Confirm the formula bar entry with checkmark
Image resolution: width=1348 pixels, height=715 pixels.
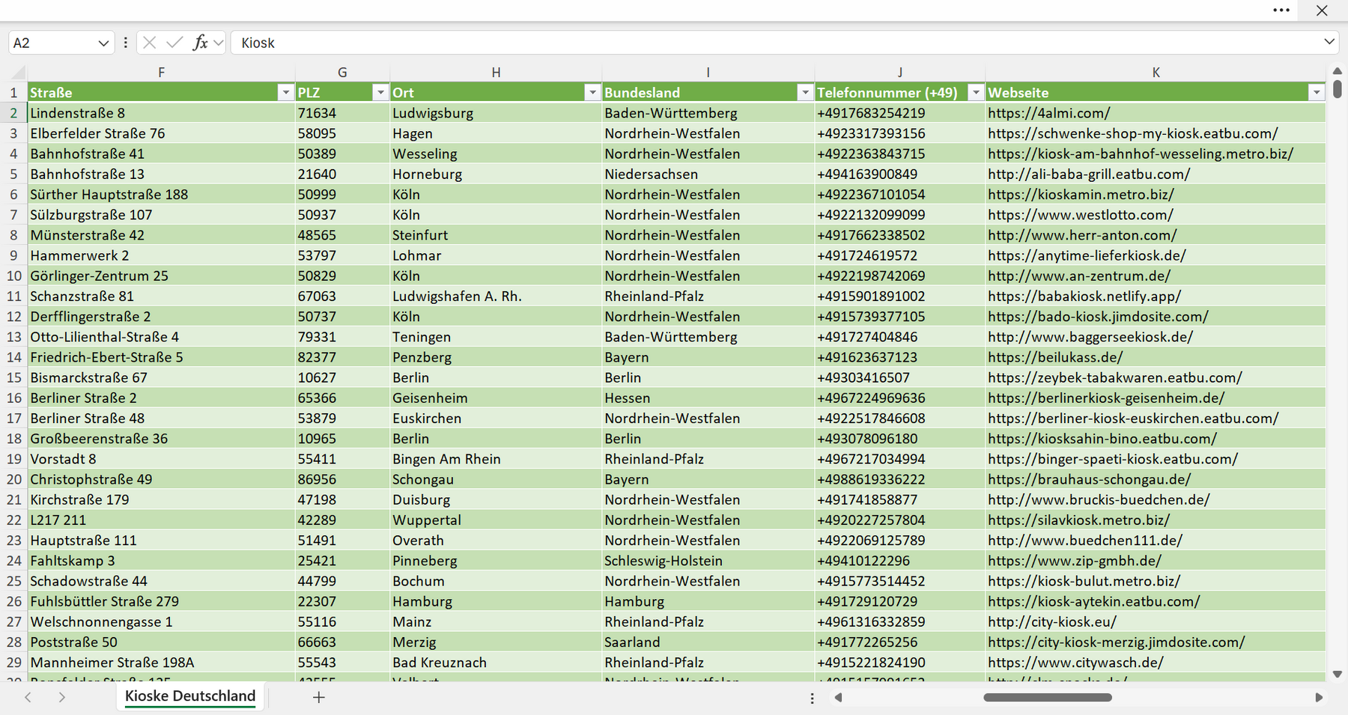coord(174,43)
